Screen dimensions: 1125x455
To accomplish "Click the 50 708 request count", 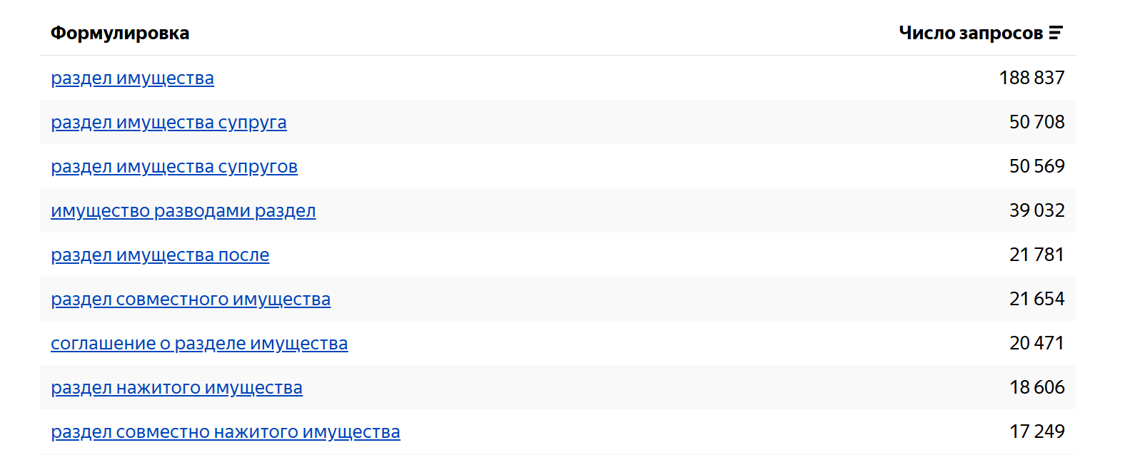I will [x=1036, y=122].
